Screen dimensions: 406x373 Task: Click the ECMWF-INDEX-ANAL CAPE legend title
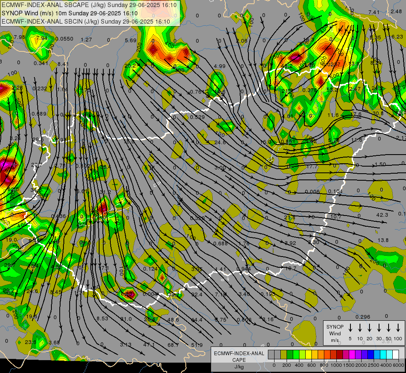239,357
